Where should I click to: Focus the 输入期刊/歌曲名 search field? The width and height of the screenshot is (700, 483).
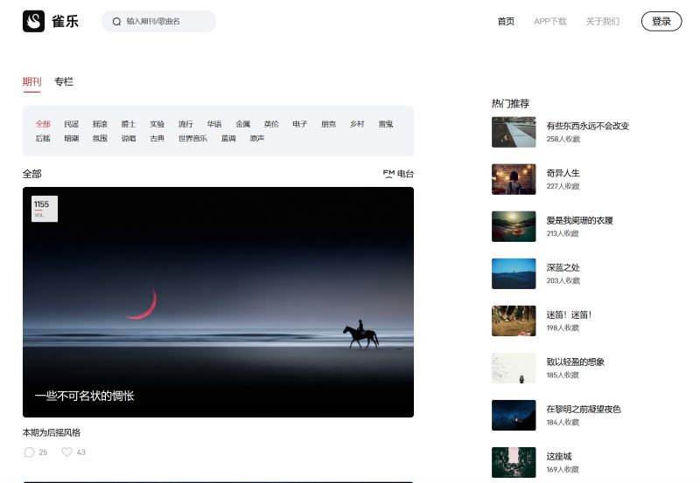coord(159,21)
